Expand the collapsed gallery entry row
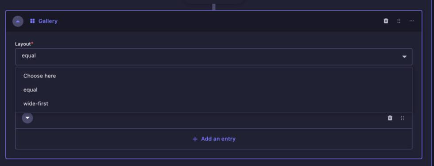Viewport: 434px width, 166px height. pos(27,118)
